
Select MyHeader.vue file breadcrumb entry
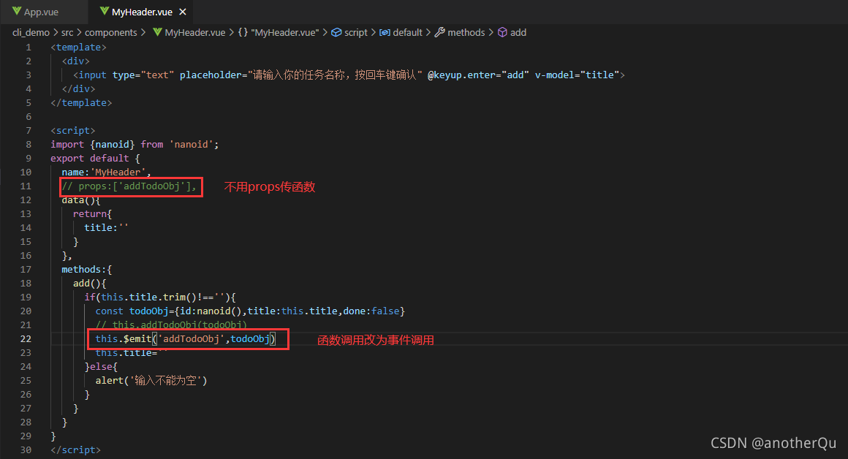pos(194,32)
